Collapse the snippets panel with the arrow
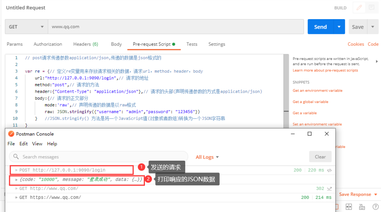Image resolution: width=381 pixels, height=212 pixels. (376, 61)
